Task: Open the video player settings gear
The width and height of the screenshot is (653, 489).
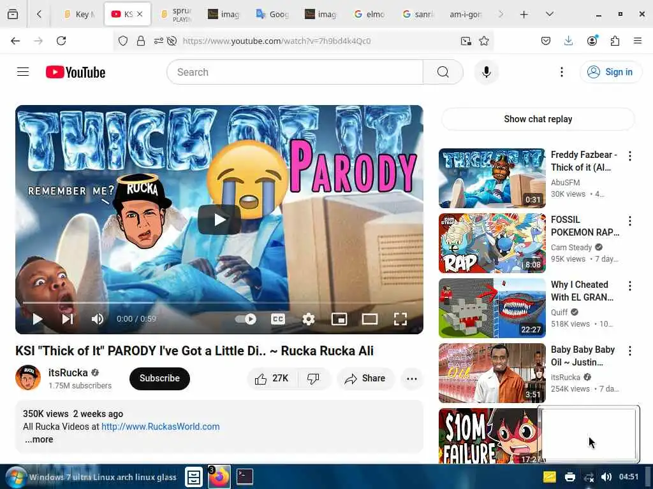Action: click(x=308, y=319)
